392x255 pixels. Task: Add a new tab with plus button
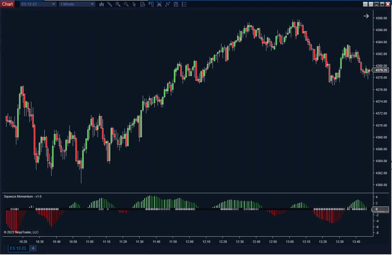33,248
